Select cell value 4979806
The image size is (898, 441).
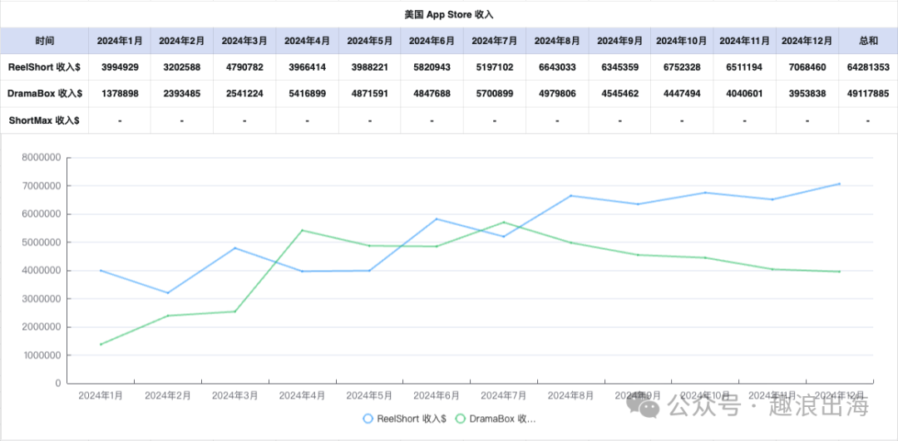(x=557, y=94)
